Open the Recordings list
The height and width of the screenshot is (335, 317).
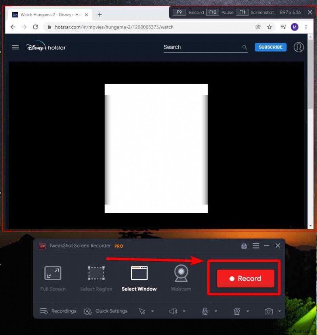pos(58,311)
